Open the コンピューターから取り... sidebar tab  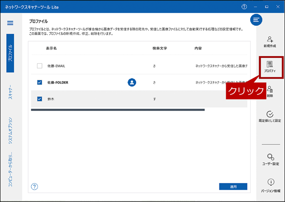point(10,169)
